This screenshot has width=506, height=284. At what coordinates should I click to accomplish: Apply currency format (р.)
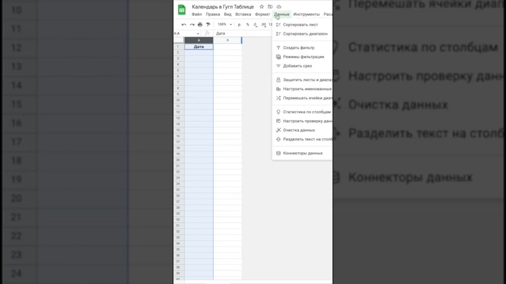click(240, 24)
